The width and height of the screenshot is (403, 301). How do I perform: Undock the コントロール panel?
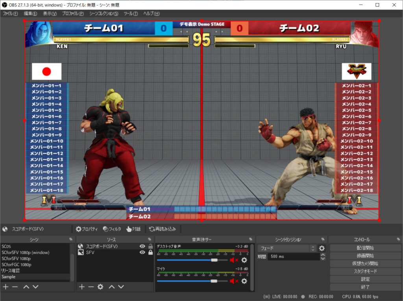click(398, 239)
